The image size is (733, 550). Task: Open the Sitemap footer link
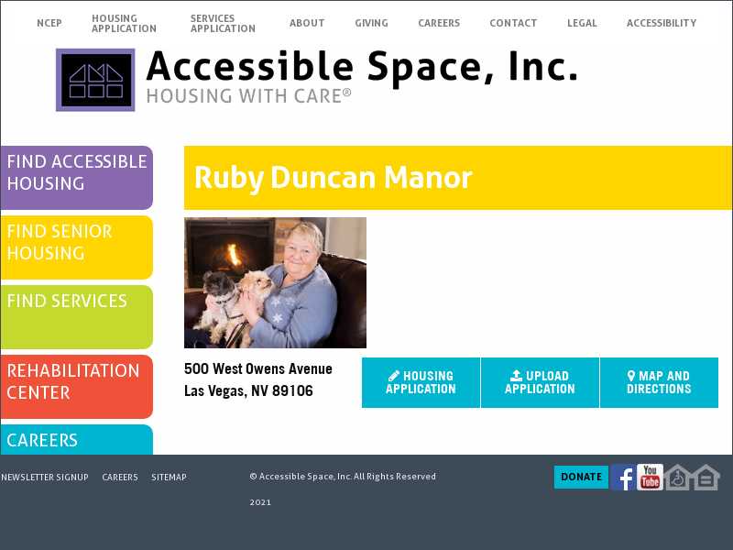[x=169, y=477]
